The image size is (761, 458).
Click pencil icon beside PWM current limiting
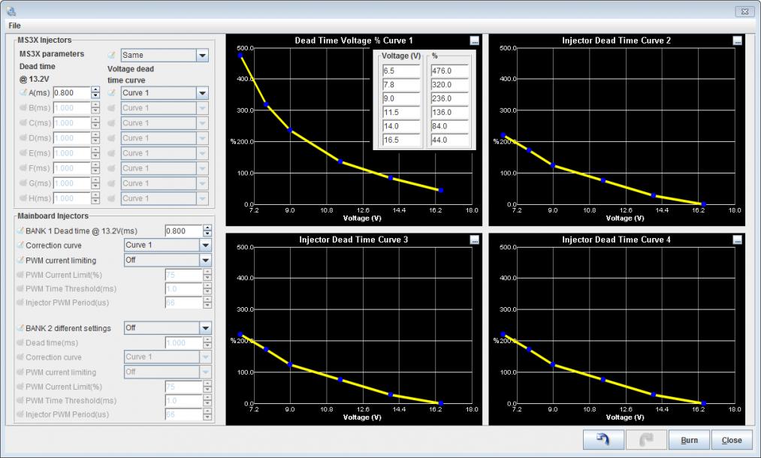click(20, 261)
